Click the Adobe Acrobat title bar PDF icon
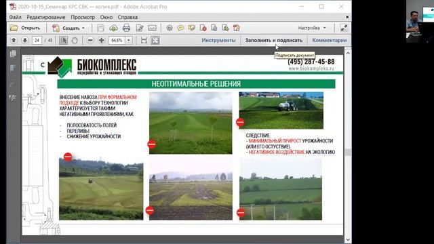The height and width of the screenshot is (244, 434). click(13, 6)
